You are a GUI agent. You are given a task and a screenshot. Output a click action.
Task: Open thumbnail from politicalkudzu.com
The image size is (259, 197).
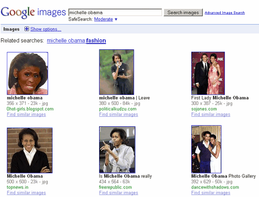[116, 72]
